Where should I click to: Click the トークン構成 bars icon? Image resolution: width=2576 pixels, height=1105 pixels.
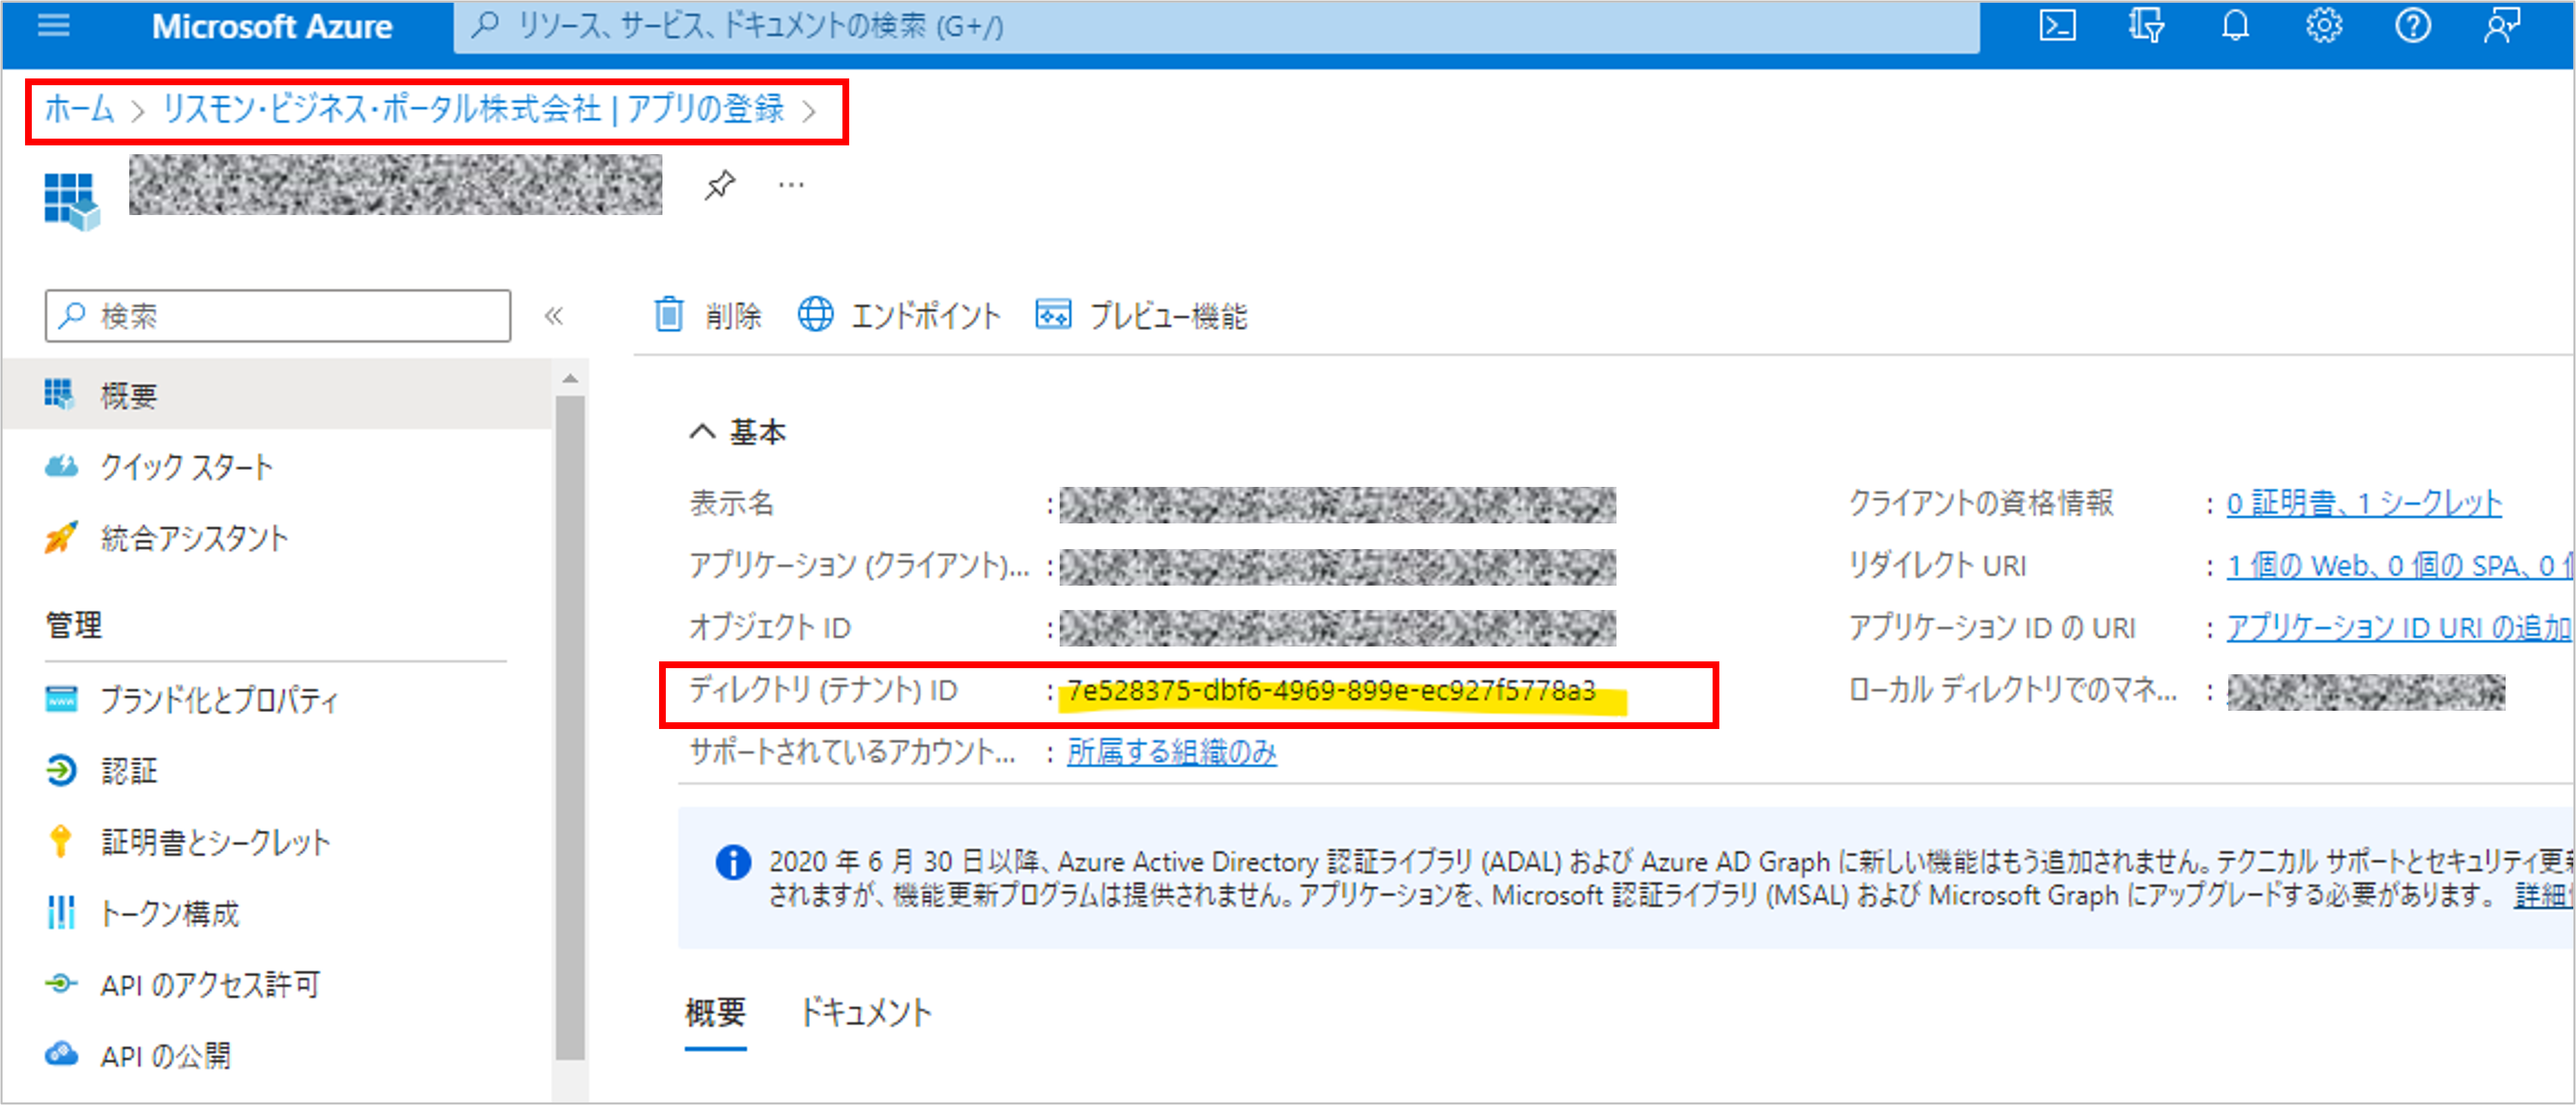point(61,912)
